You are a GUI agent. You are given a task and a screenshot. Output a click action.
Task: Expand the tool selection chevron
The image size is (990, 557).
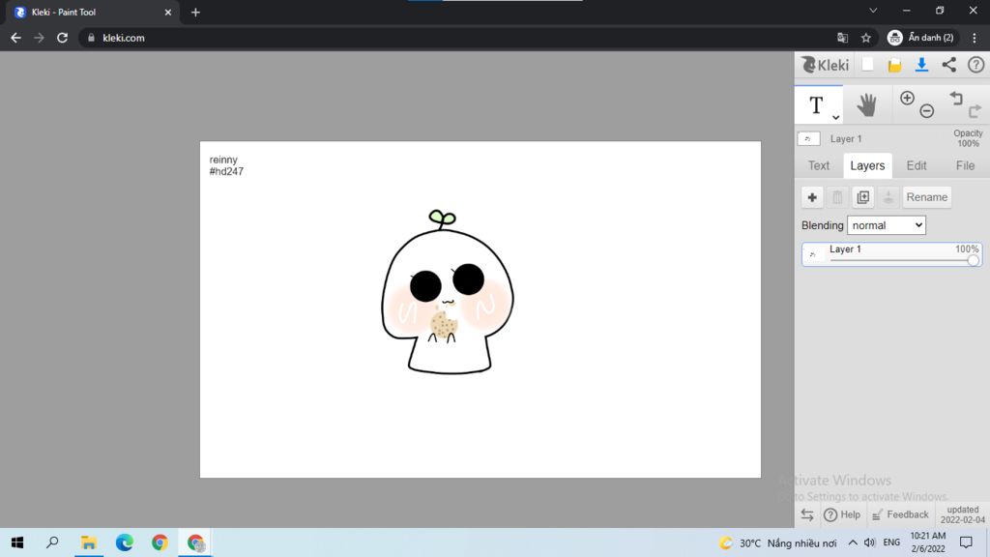(836, 117)
